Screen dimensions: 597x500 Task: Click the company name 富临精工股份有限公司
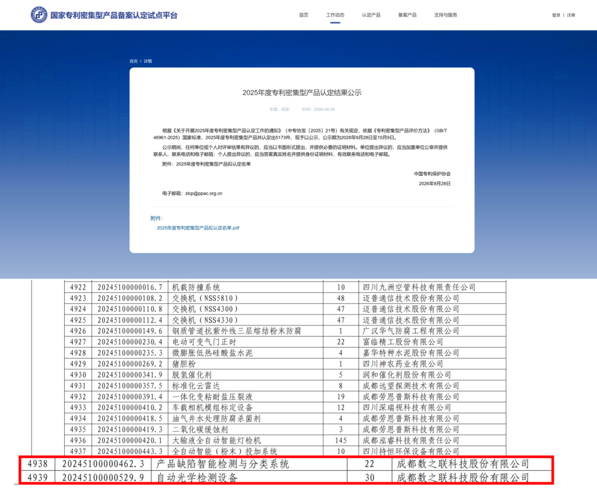click(403, 342)
